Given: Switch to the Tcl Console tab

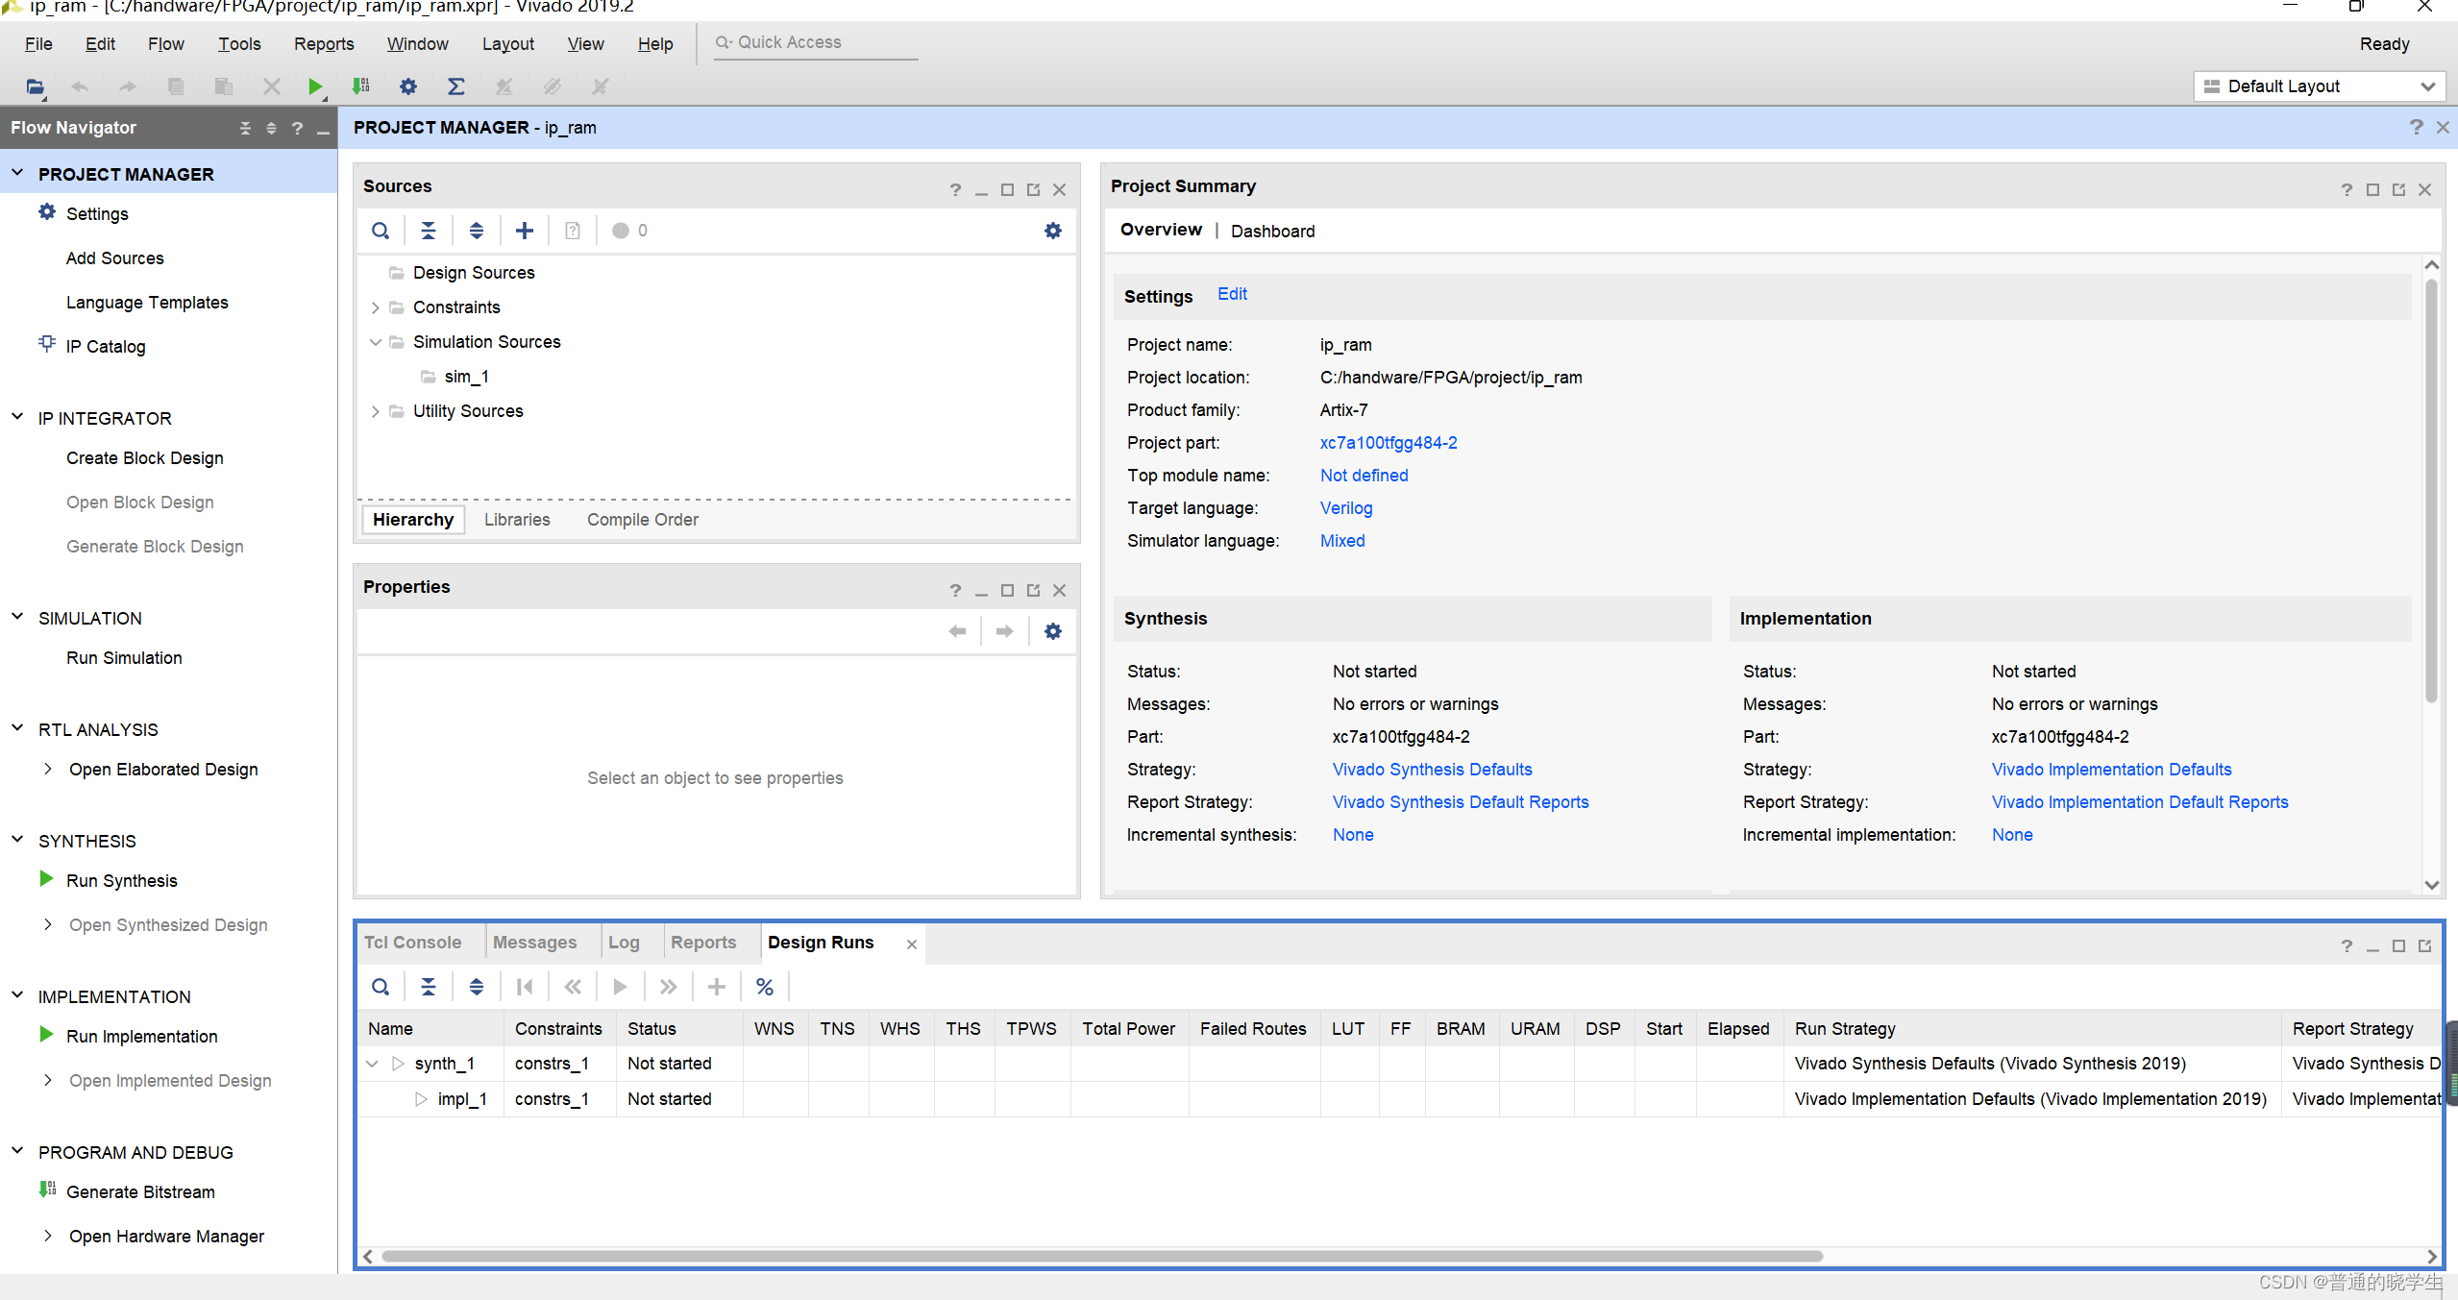Looking at the screenshot, I should pyautogui.click(x=412, y=943).
